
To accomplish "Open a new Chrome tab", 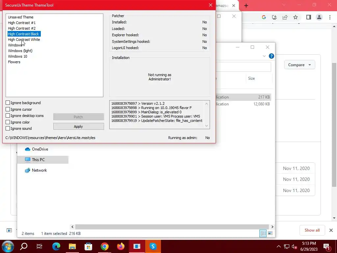I will 246,6.
